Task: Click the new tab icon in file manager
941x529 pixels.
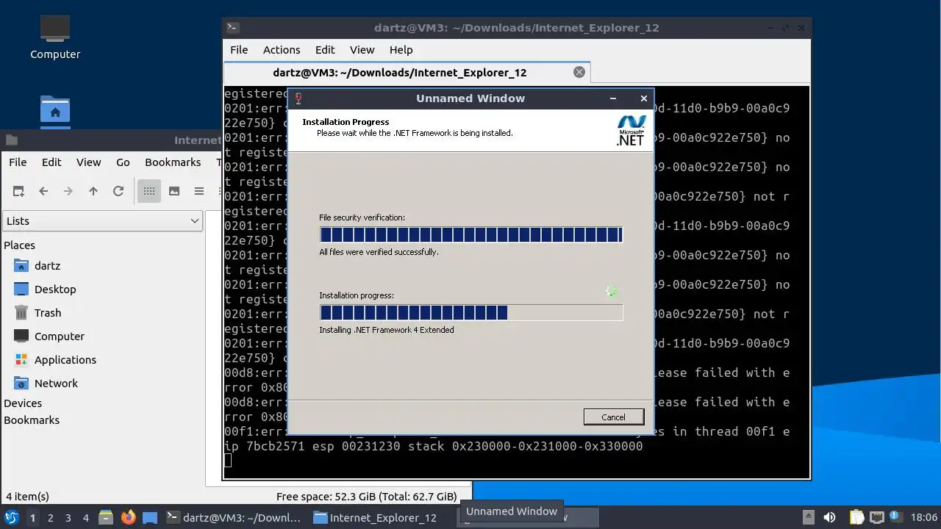Action: [x=18, y=191]
